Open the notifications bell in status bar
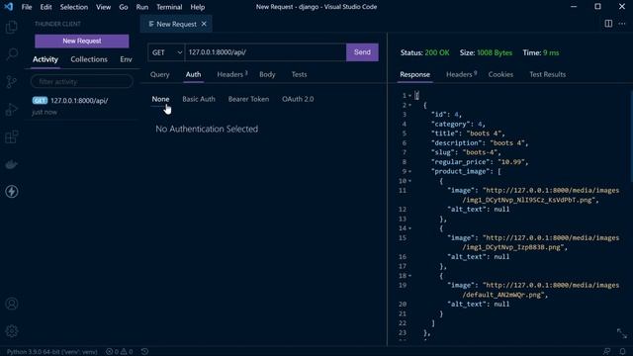 [622, 352]
